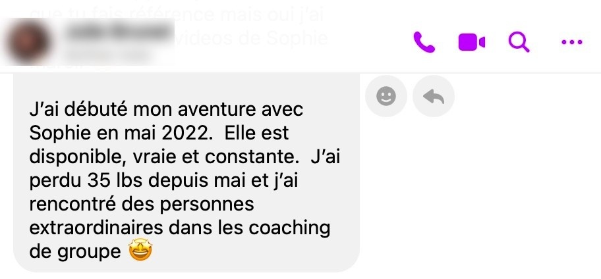Viewport: 601px width, 279px height.
Task: Click the line "J'ai débuté mon aventure avec"
Action: [x=166, y=109]
